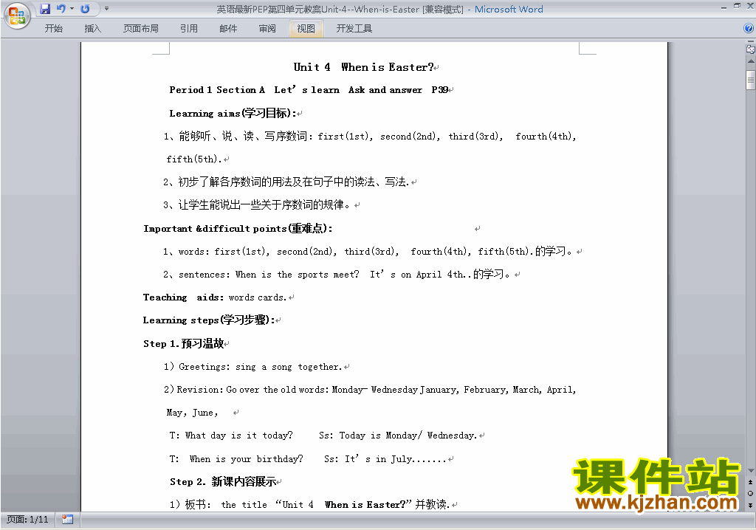Screen dimensions: 756x530
Task: Click the heading "Learning aims(学习目标):"
Action: pos(233,114)
